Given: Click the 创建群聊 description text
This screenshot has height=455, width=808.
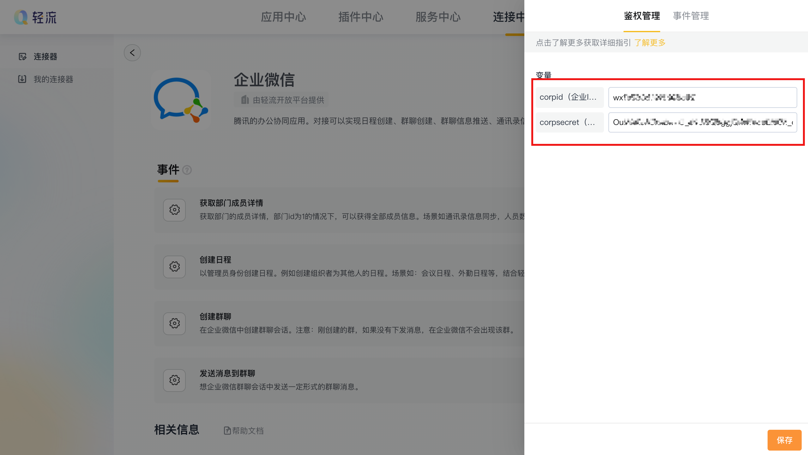Looking at the screenshot, I should [358, 330].
